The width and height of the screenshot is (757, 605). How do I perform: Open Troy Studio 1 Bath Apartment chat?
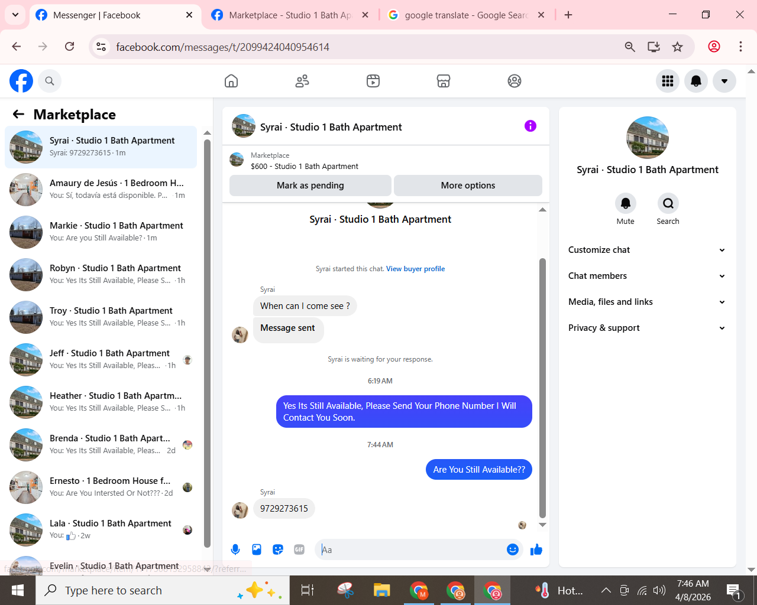pos(101,317)
